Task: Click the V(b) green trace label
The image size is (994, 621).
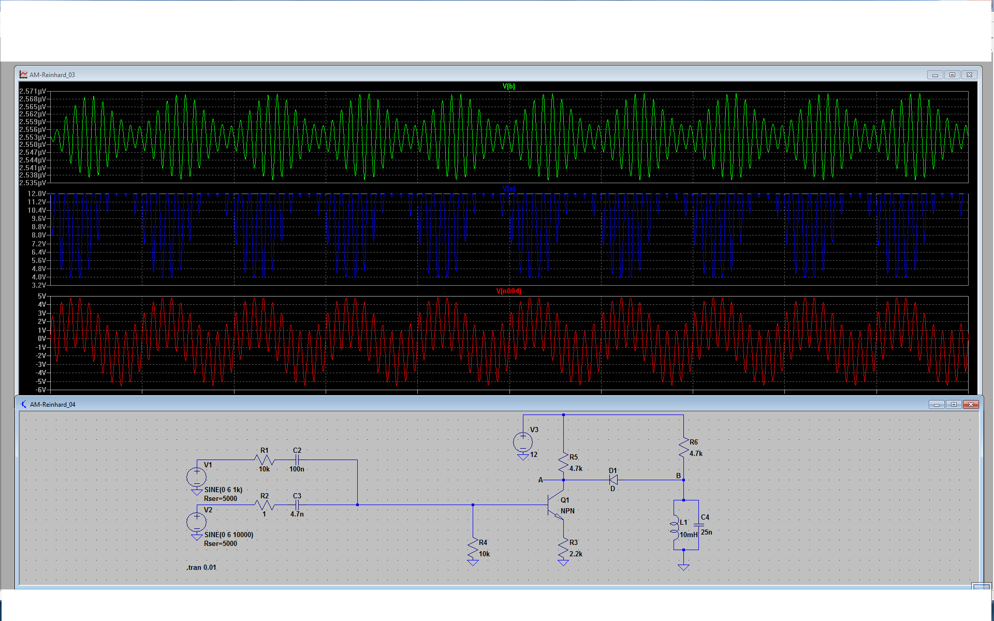Action: pyautogui.click(x=508, y=86)
